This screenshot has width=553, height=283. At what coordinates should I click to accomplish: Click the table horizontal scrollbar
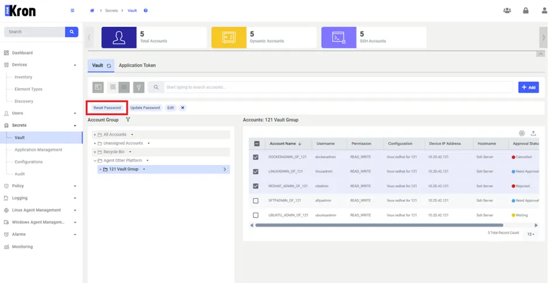[379, 225]
